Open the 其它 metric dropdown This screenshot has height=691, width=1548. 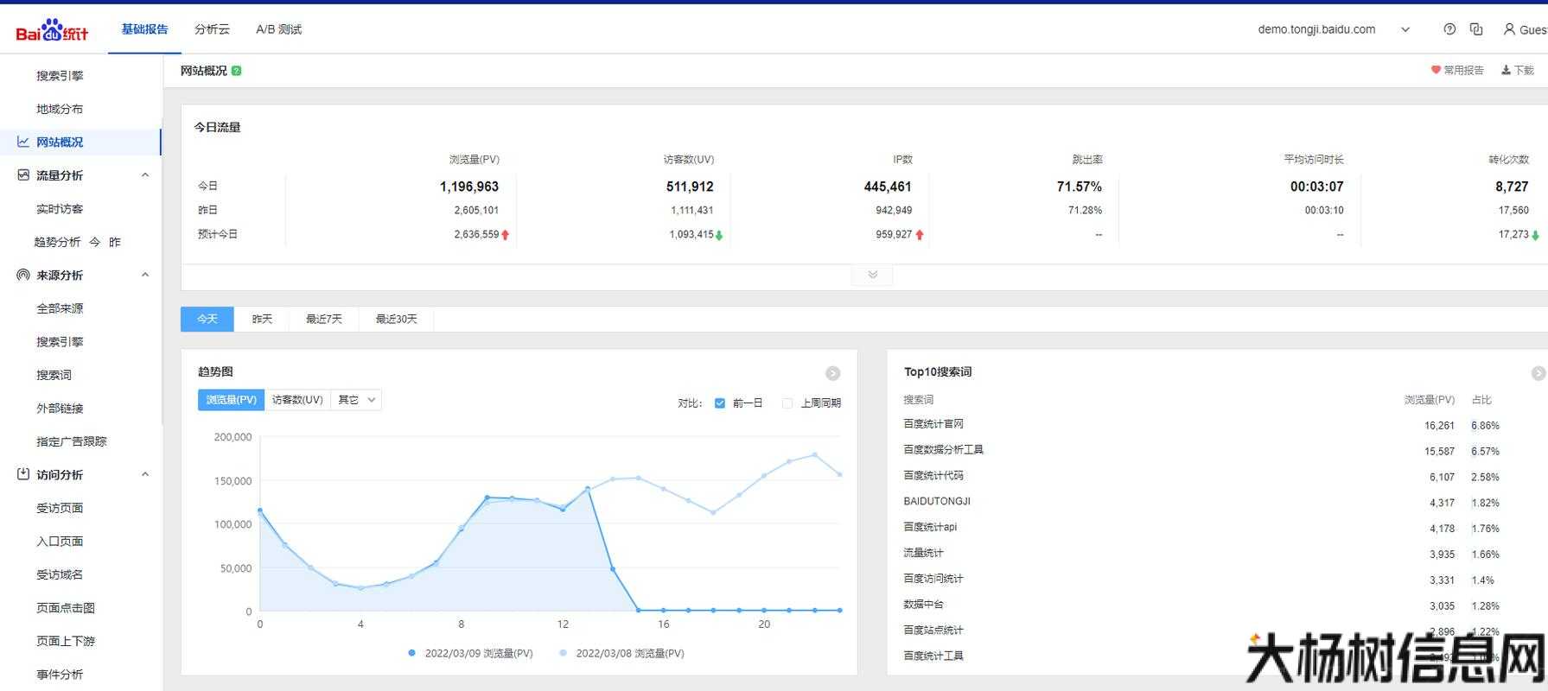pyautogui.click(x=356, y=400)
